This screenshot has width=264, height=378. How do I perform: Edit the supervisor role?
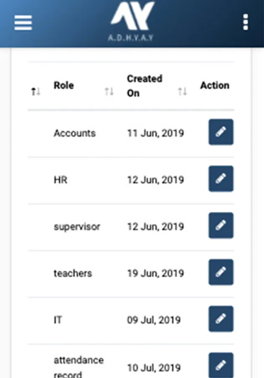(221, 226)
